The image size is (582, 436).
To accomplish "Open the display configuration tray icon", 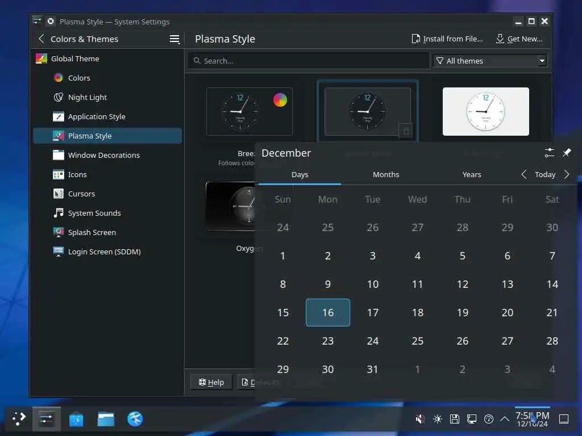I will (472, 420).
